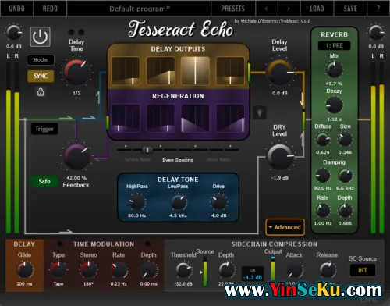
Task: Toggle the plugin power bypass button
Action: point(40,37)
